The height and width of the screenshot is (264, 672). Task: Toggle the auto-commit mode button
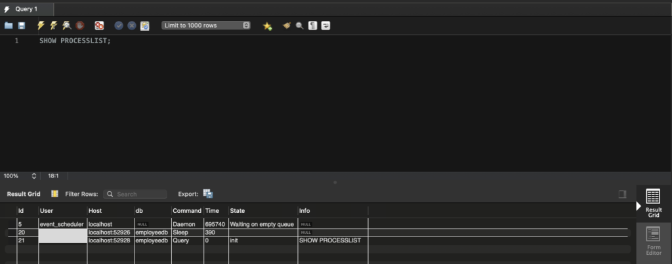[x=145, y=26]
